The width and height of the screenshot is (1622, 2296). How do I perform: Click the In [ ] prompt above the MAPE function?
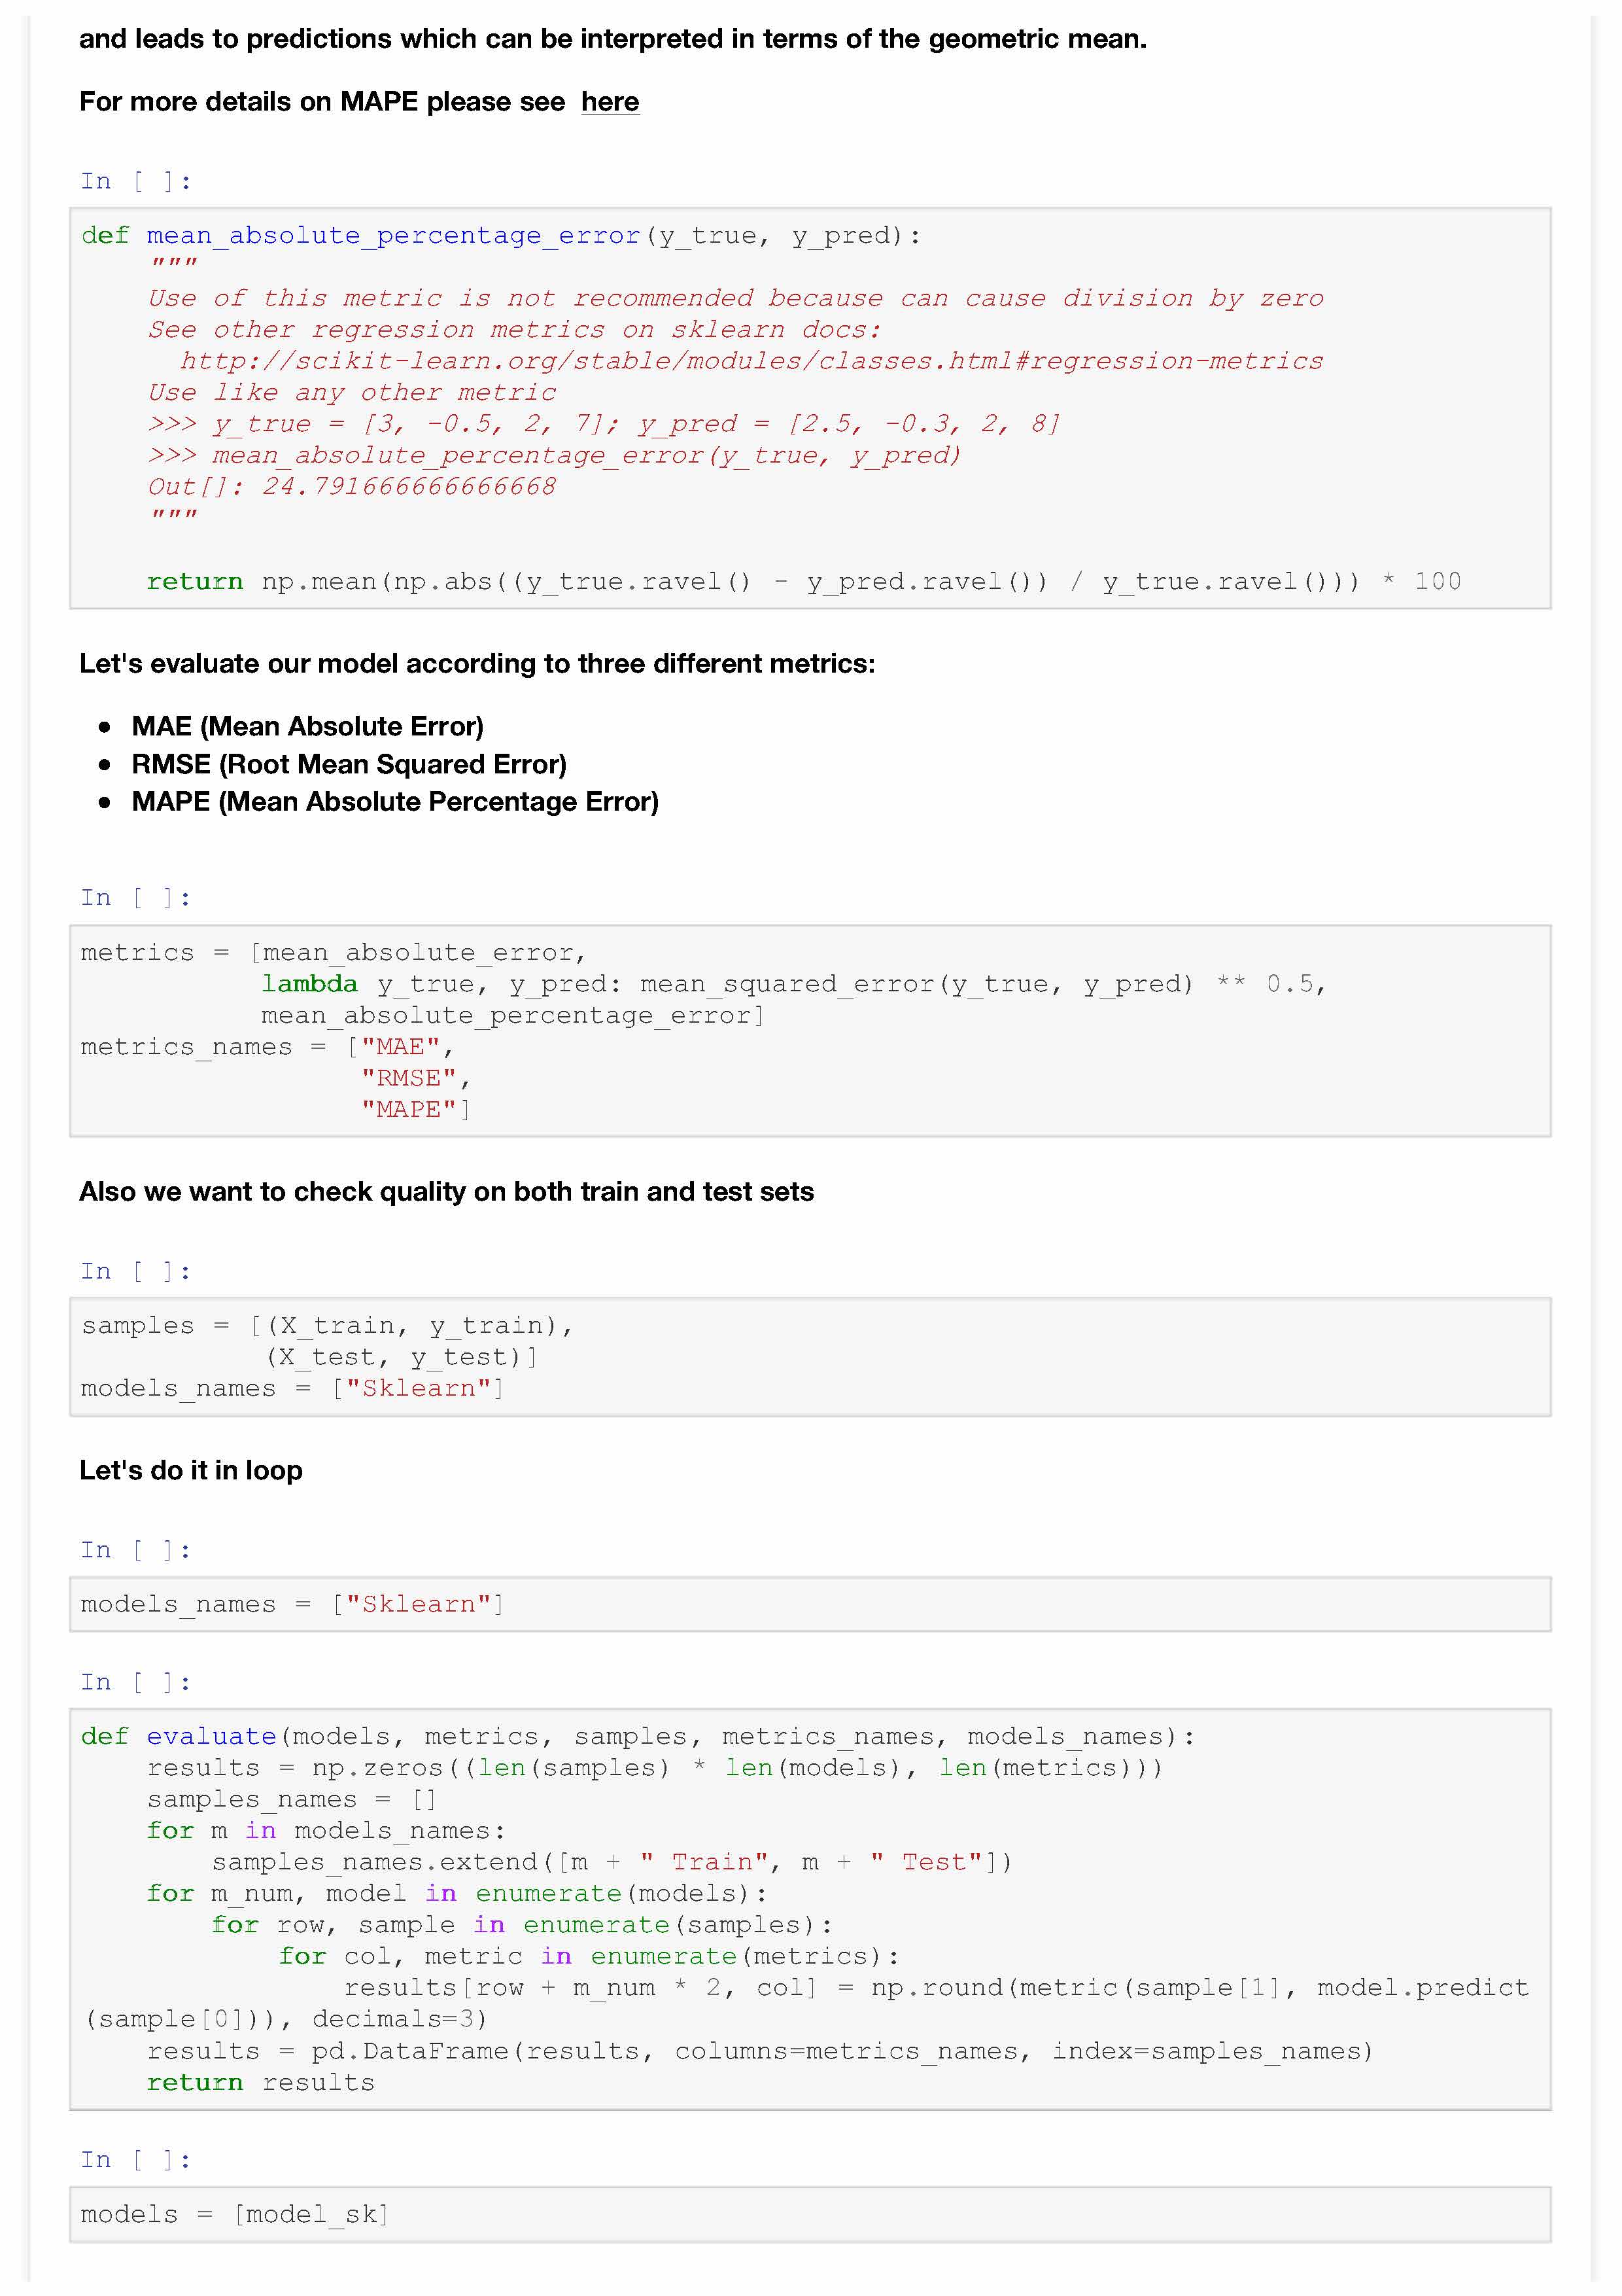pos(136,181)
